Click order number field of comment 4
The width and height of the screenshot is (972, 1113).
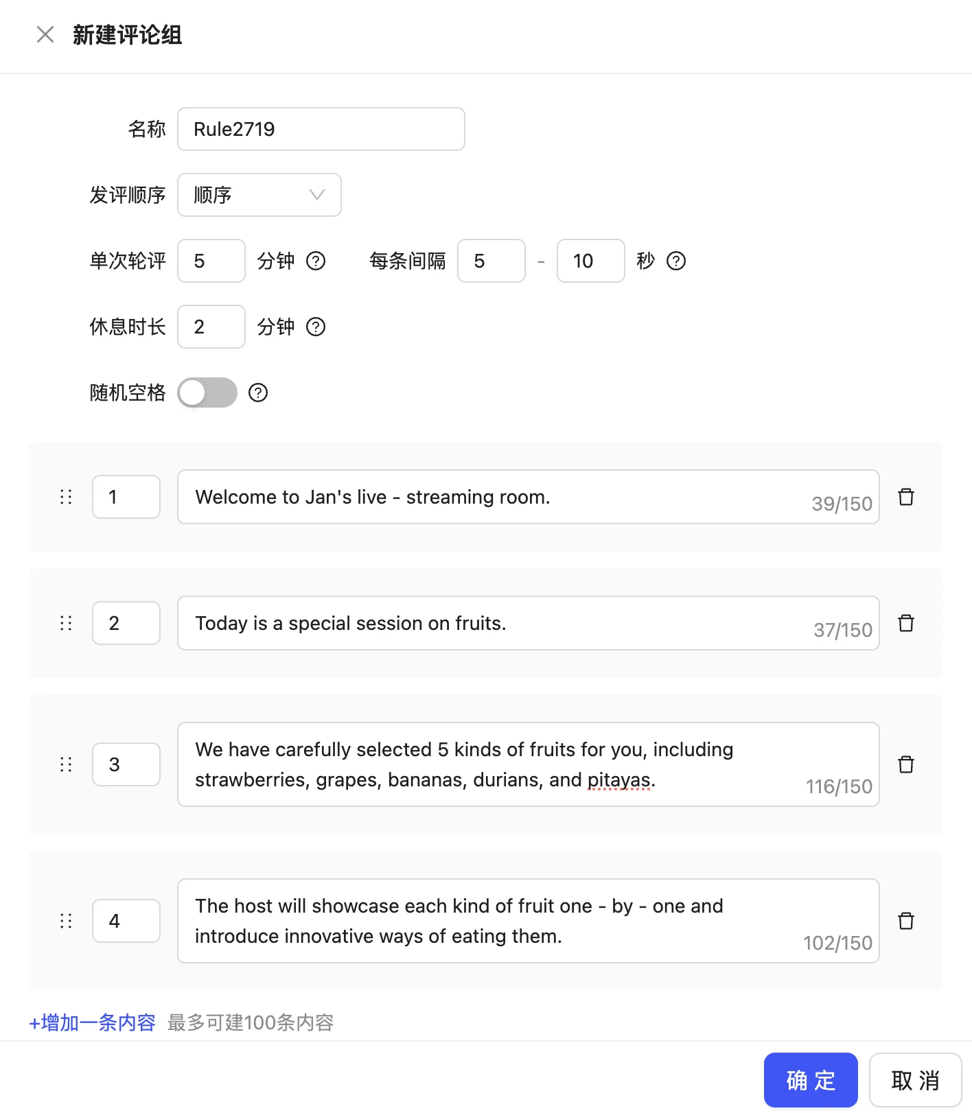[x=126, y=921]
